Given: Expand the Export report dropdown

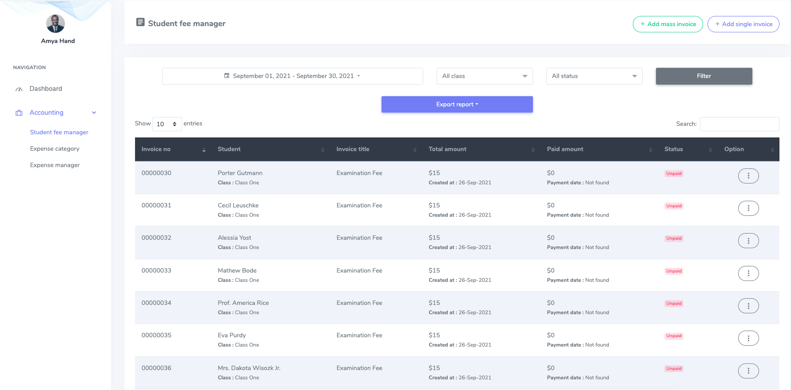Looking at the screenshot, I should tap(457, 105).
